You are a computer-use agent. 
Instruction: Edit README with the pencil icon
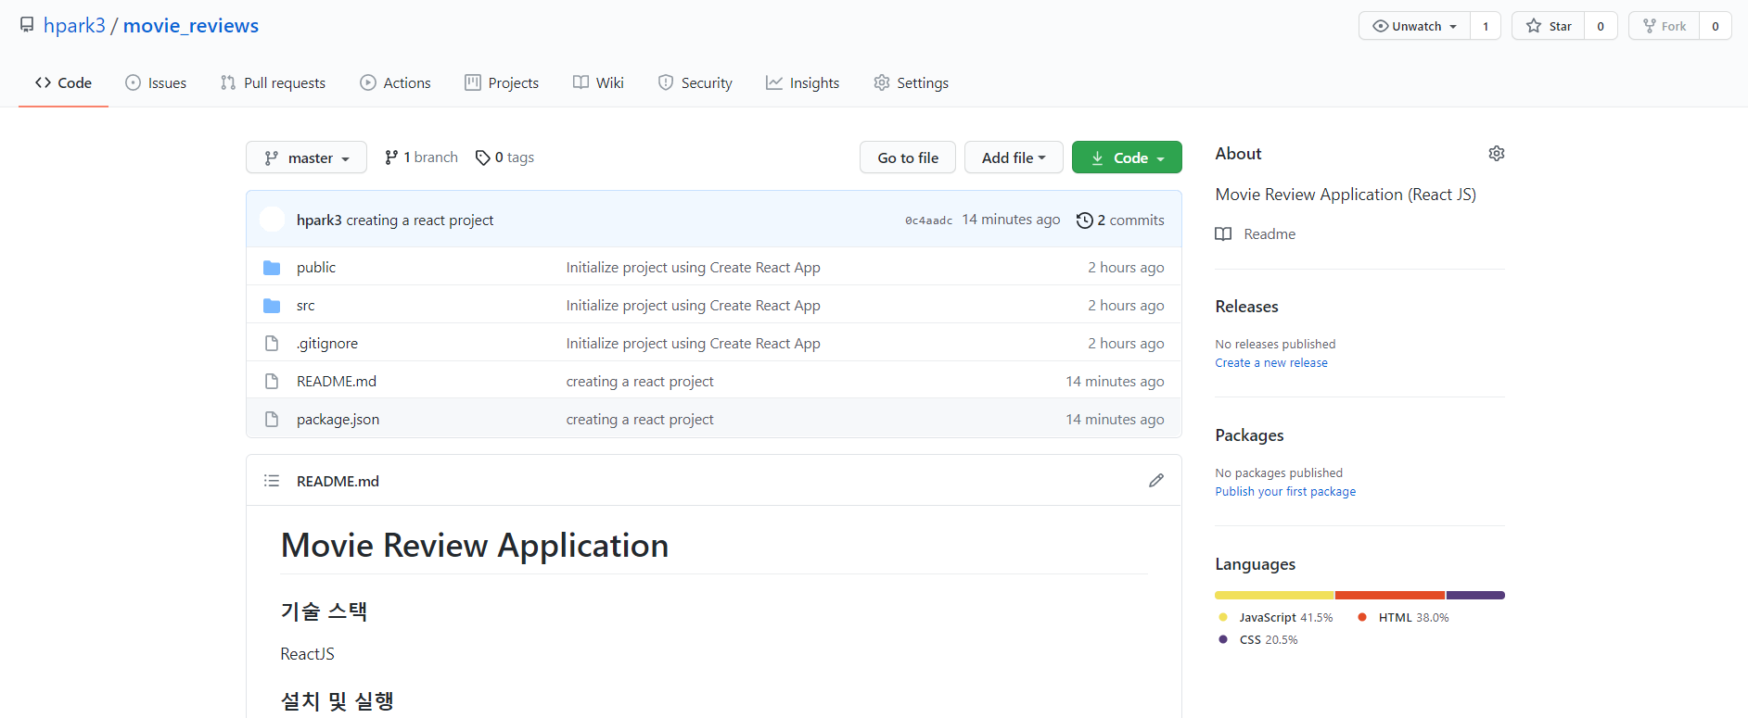click(x=1156, y=480)
